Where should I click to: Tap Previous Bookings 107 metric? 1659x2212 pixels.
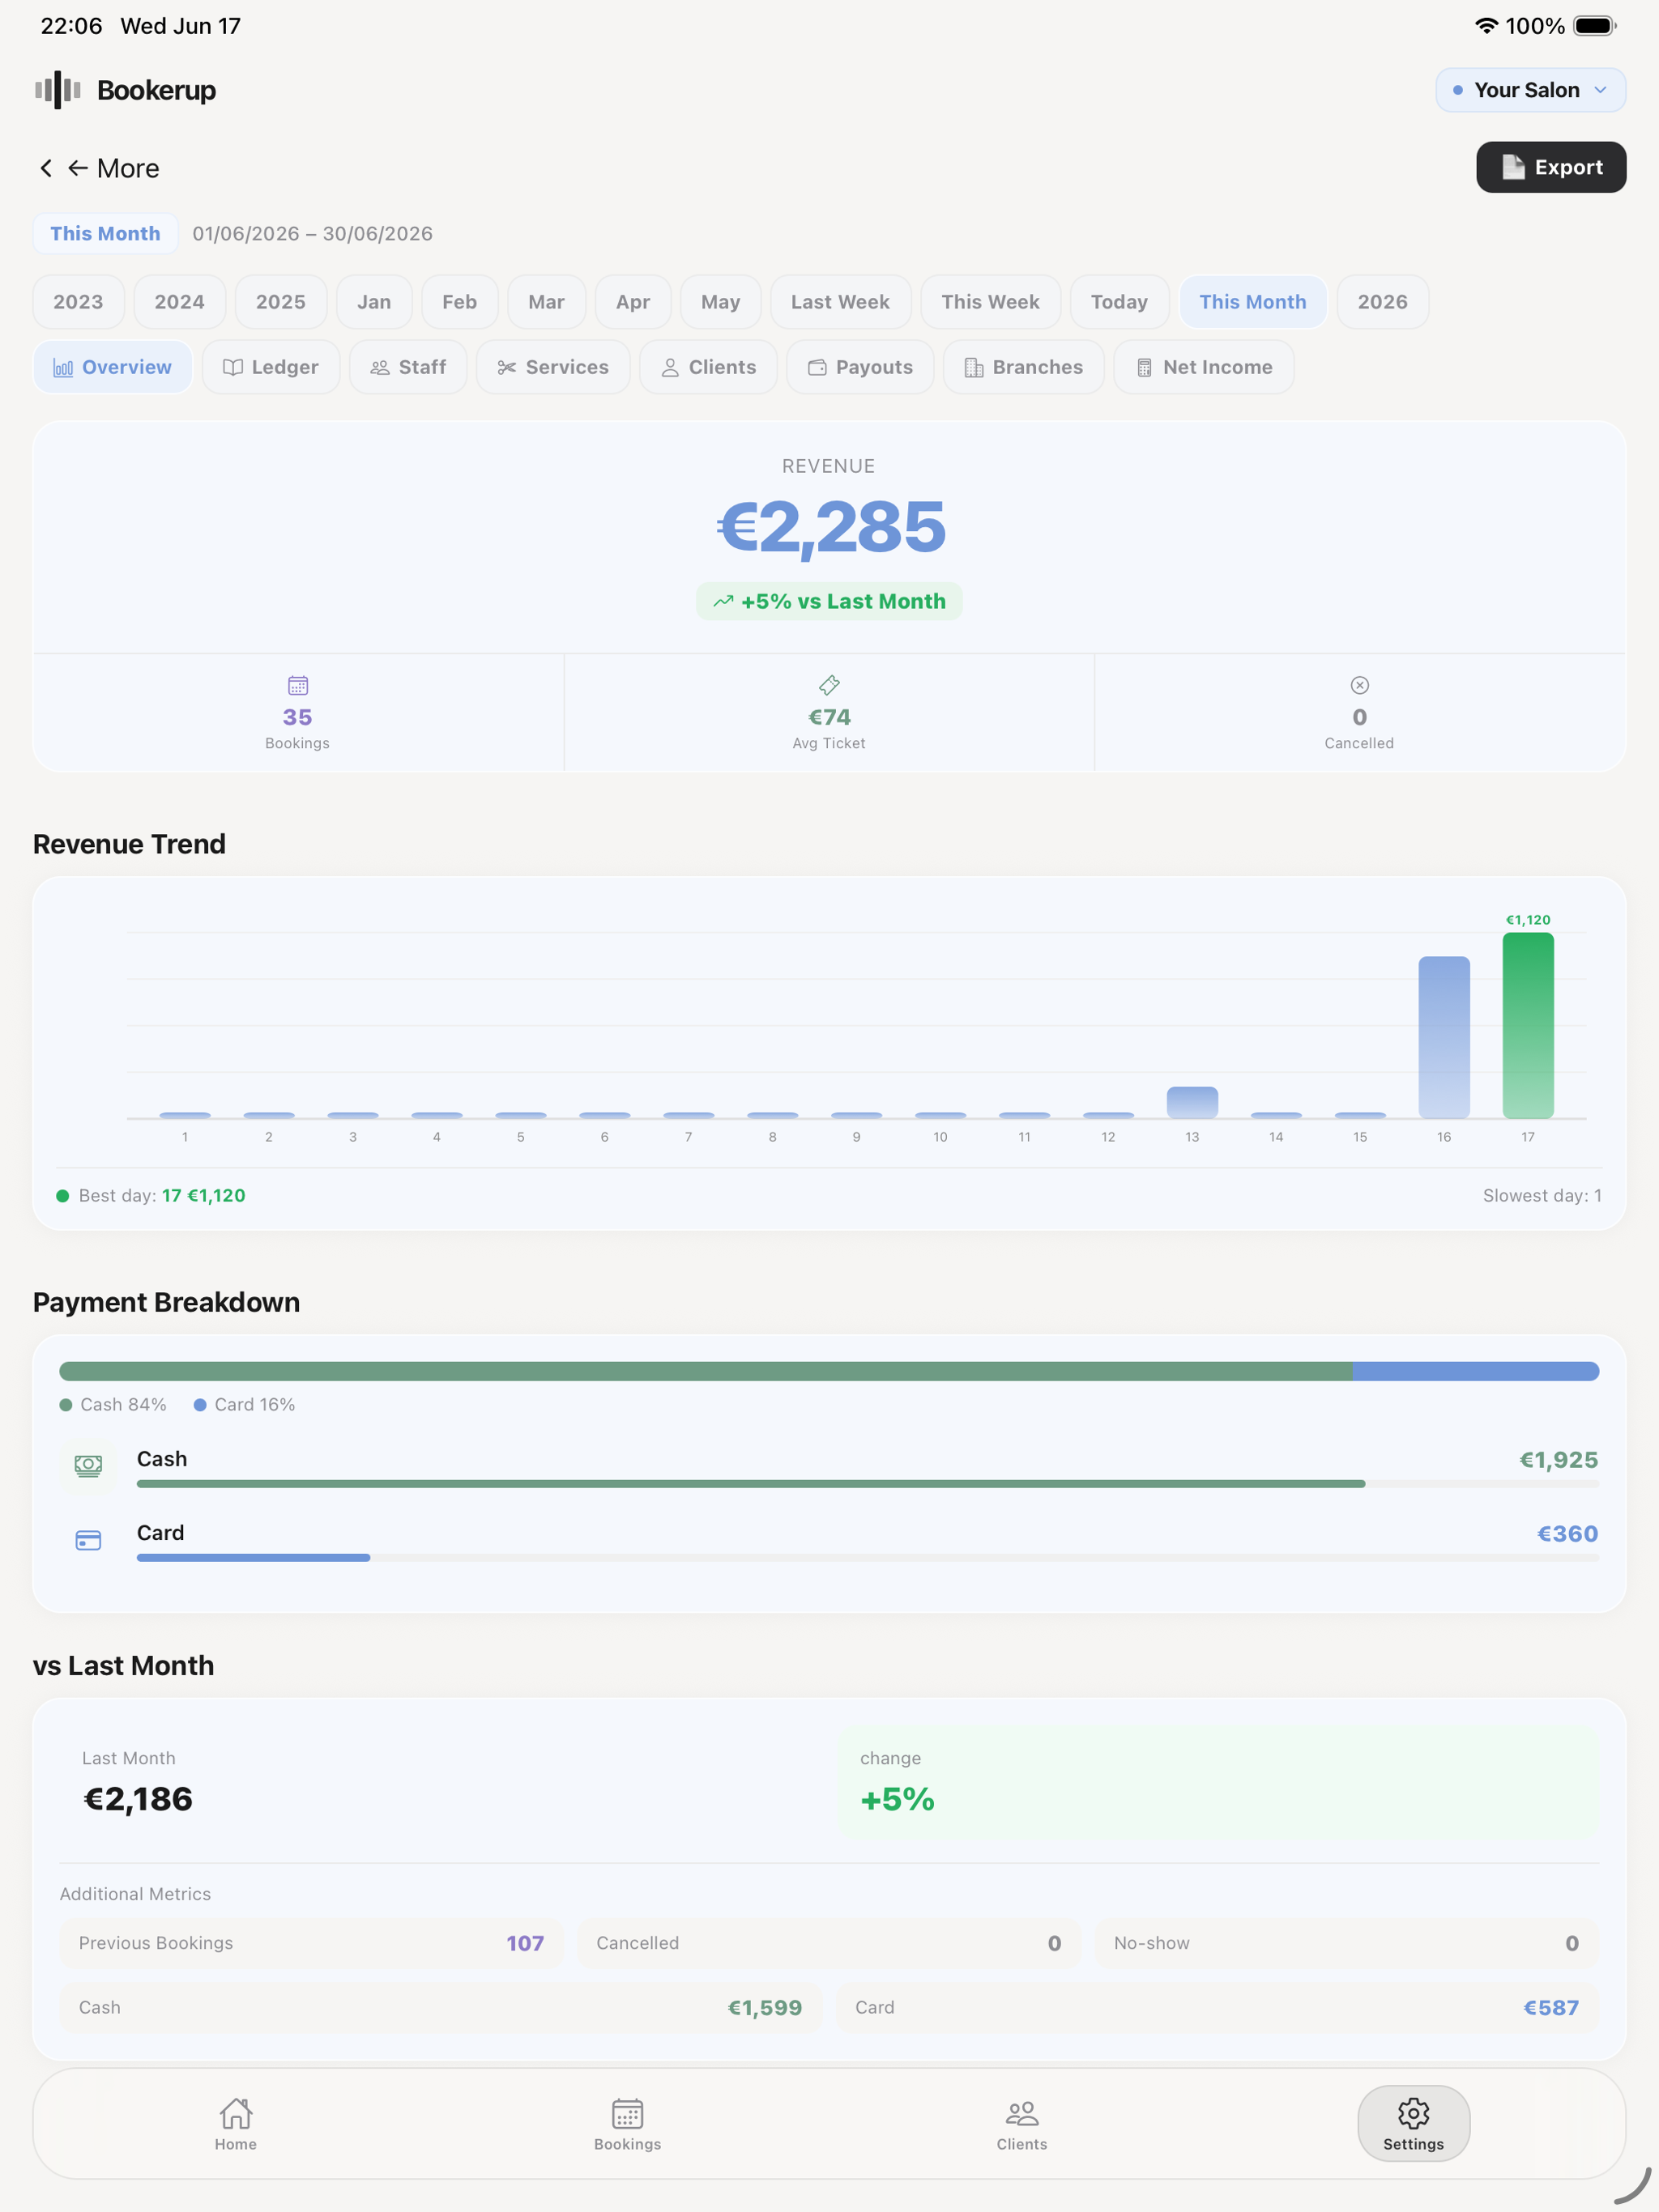[x=311, y=1943]
